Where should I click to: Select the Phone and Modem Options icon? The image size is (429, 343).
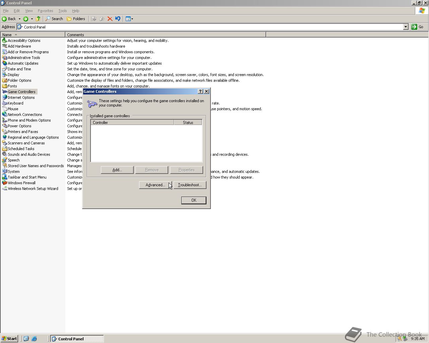coord(4,120)
